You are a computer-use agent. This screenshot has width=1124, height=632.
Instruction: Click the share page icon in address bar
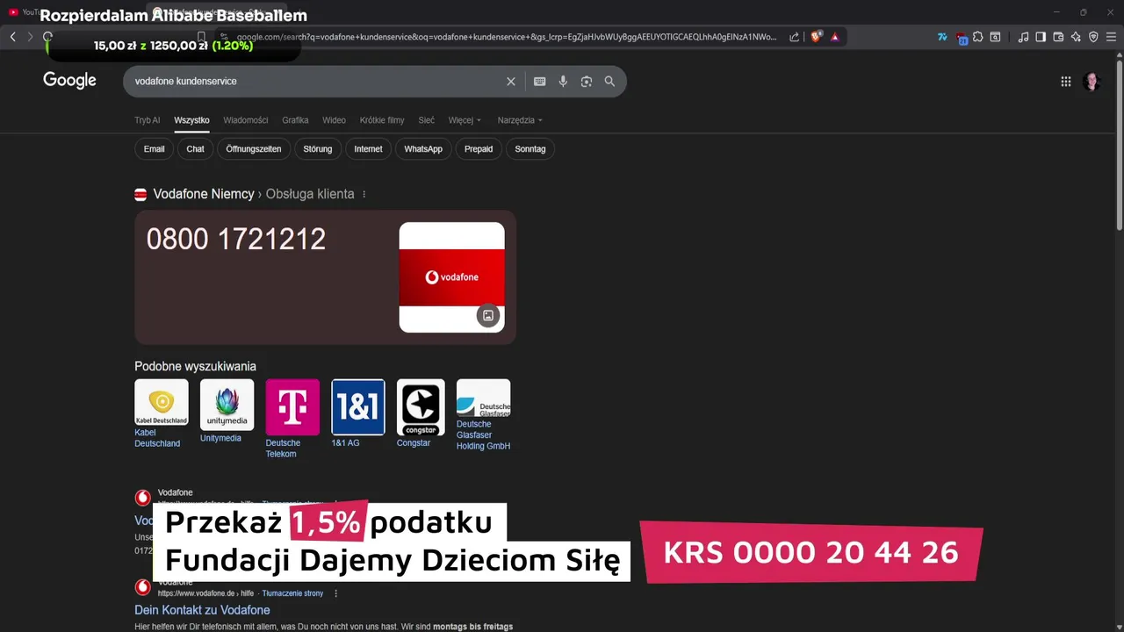pyautogui.click(x=795, y=37)
